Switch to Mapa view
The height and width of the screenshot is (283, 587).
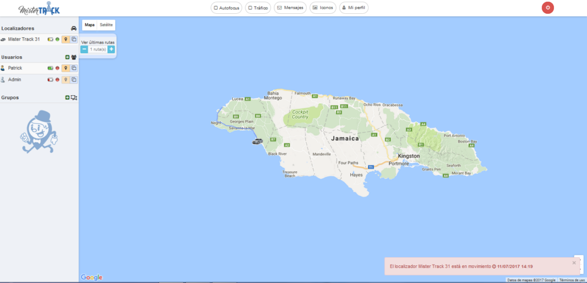pos(89,25)
